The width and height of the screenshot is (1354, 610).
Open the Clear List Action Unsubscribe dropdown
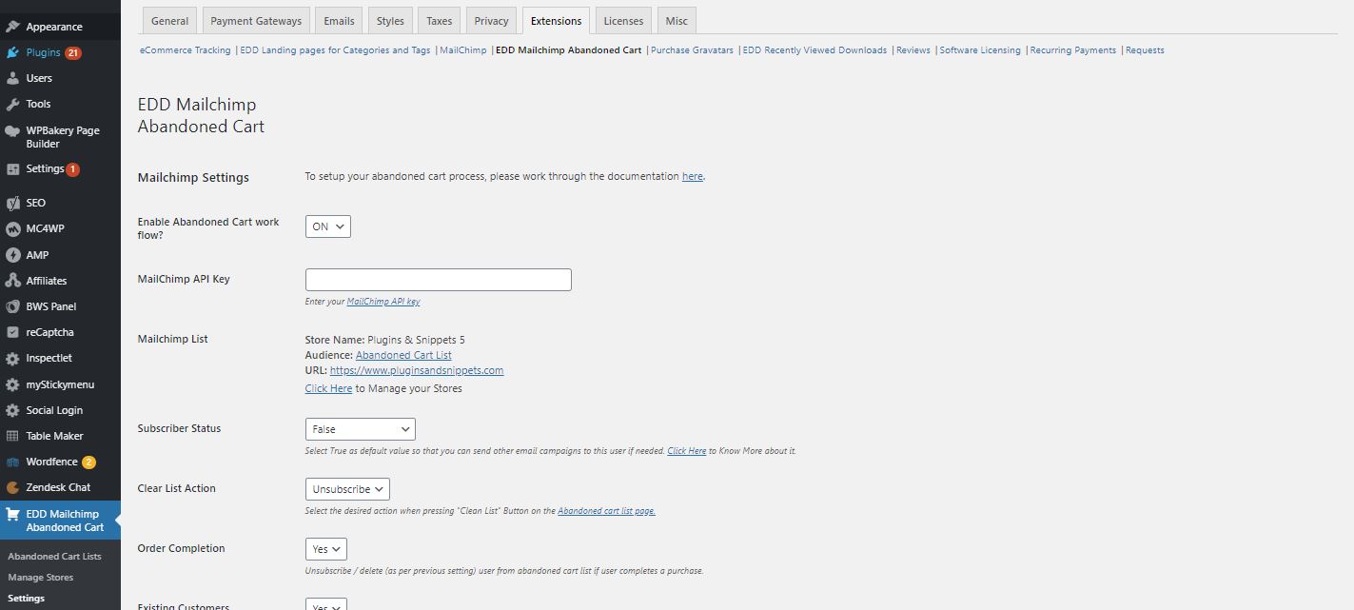coord(347,489)
